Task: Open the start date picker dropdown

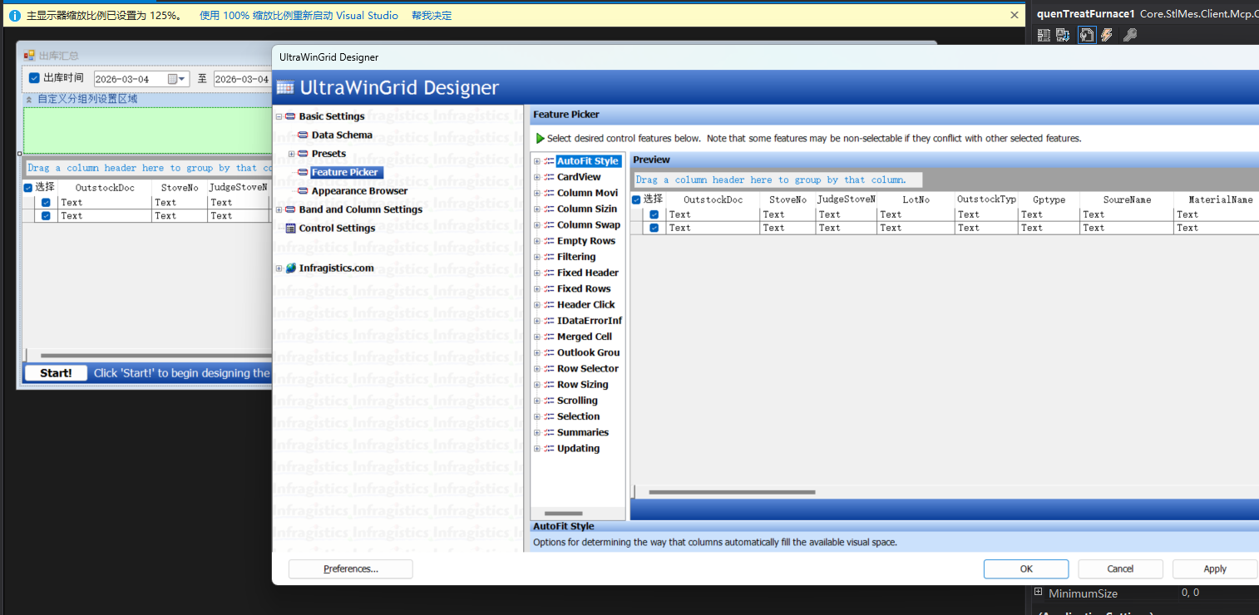Action: 181,79
